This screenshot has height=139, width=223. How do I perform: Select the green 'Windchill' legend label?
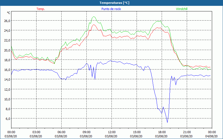[x=182, y=9]
